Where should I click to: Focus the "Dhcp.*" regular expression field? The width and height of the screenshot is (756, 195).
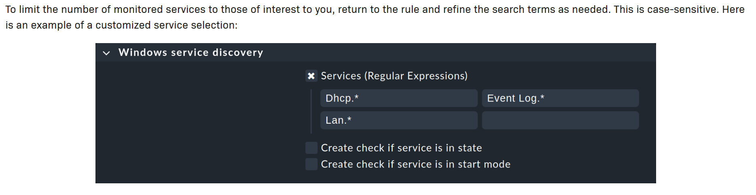point(398,98)
